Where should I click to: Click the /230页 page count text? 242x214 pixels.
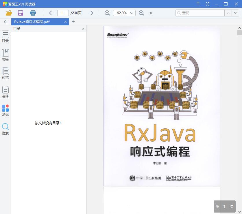tap(76, 13)
